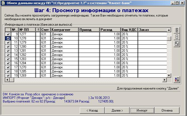Minimize the data exchange window

(173, 3)
